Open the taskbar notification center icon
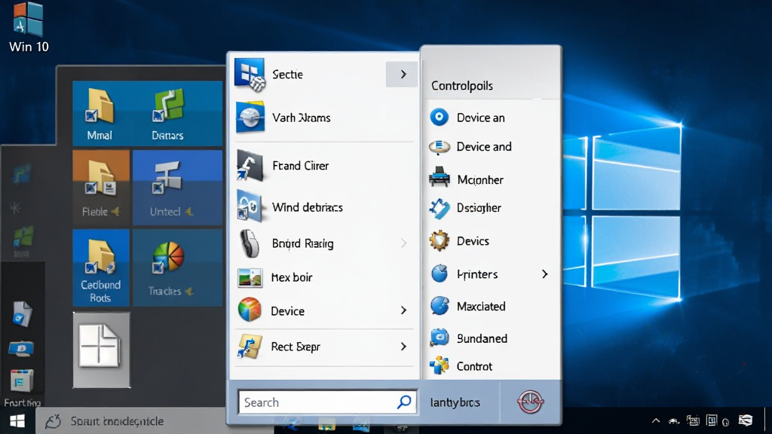 (x=746, y=420)
